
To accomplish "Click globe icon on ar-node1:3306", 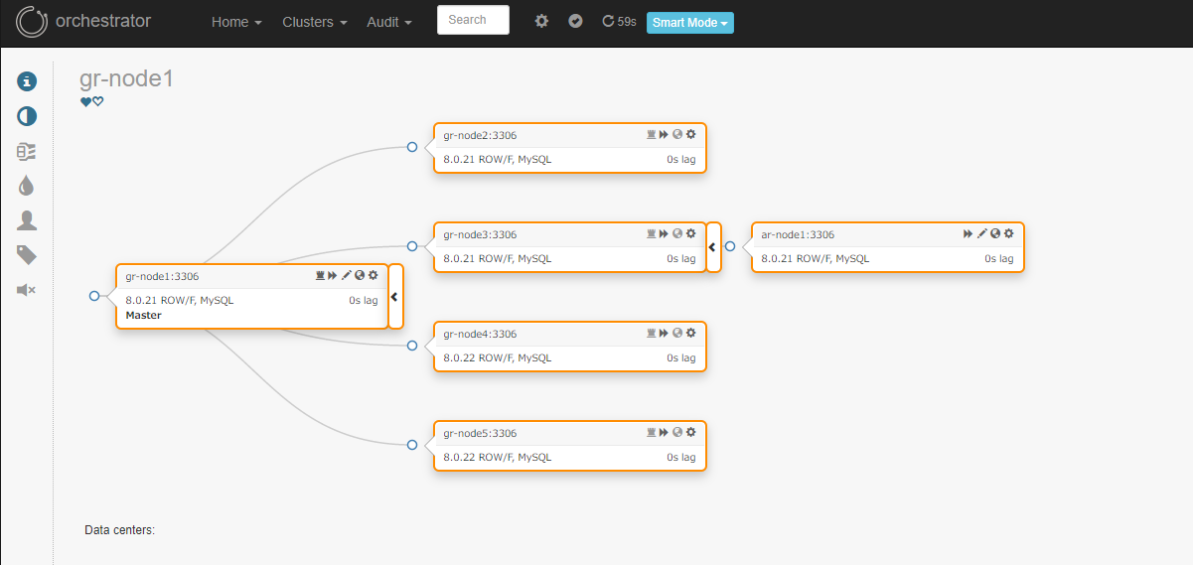I will point(995,233).
